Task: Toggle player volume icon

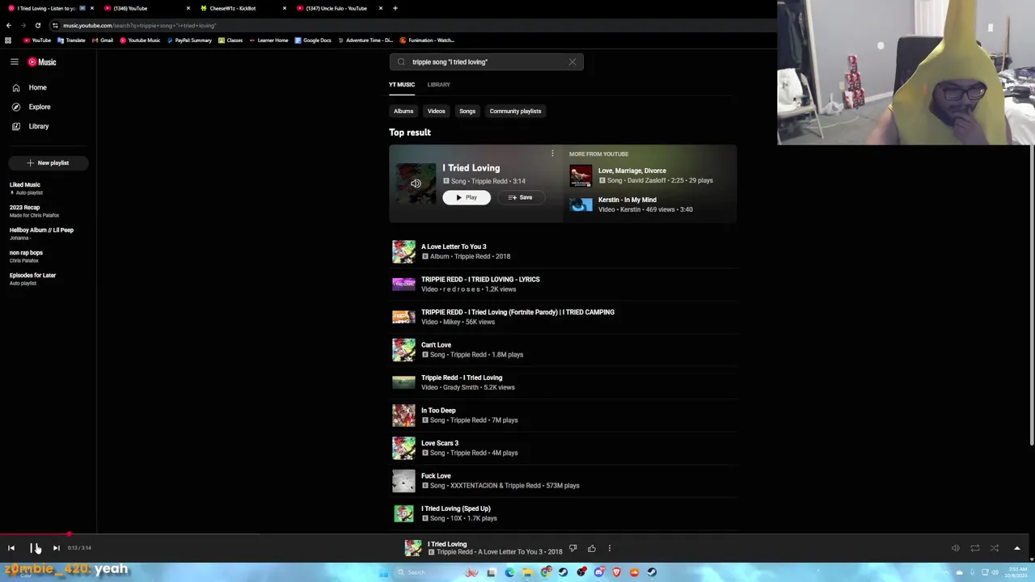Action: [x=955, y=548]
